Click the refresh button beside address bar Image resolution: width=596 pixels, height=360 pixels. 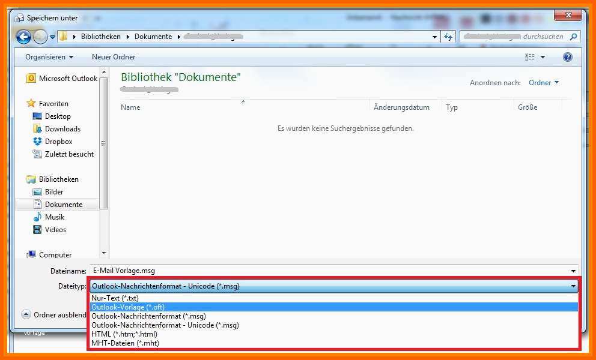(448, 37)
